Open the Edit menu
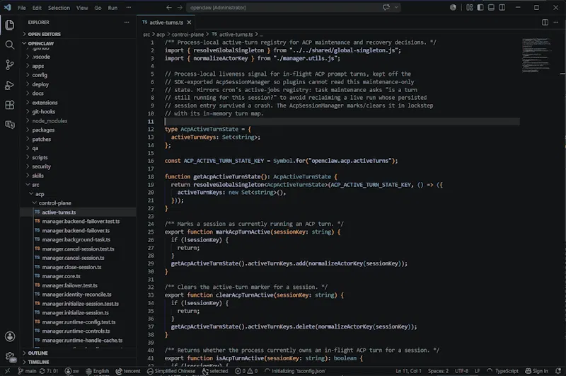This screenshot has width=566, height=376. [37, 8]
